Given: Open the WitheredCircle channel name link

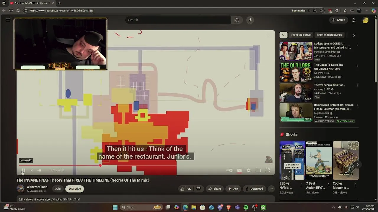Looking at the screenshot, I should coord(37,187).
